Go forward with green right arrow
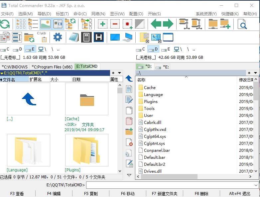The height and width of the screenshot is (197, 260). 168,24
